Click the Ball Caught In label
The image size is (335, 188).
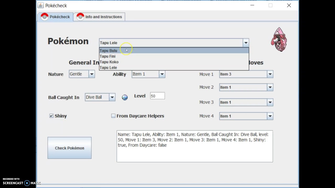click(64, 97)
